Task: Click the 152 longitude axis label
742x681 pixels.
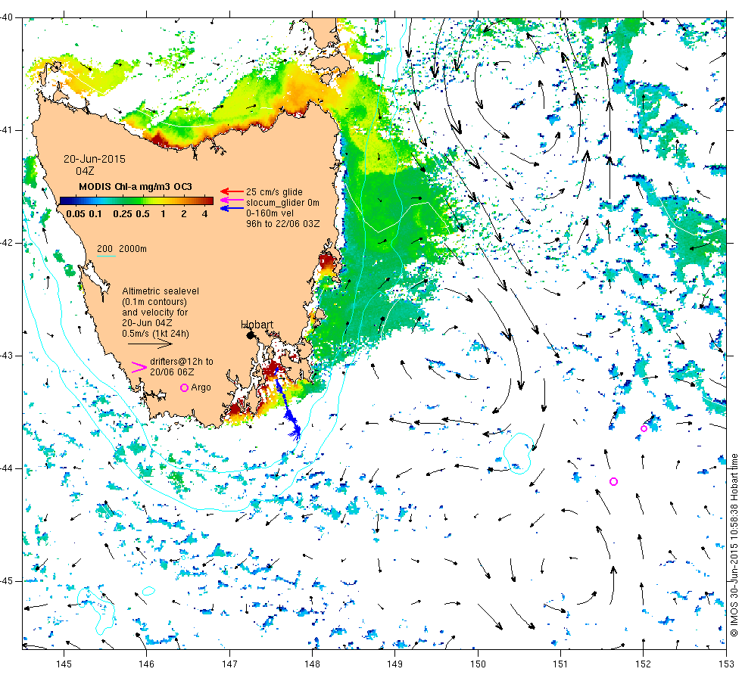Action: [x=643, y=664]
